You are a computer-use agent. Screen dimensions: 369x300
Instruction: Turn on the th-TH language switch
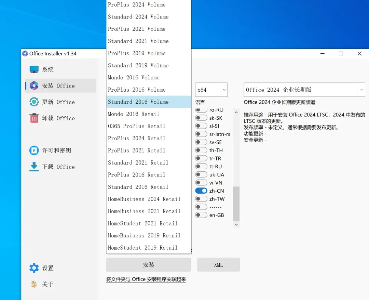tap(201, 151)
